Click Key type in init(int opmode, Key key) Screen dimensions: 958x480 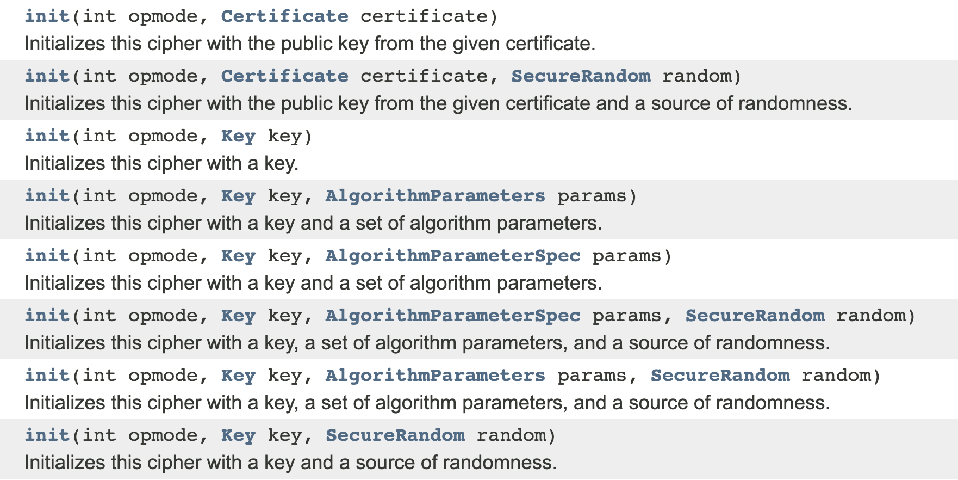tap(238, 136)
